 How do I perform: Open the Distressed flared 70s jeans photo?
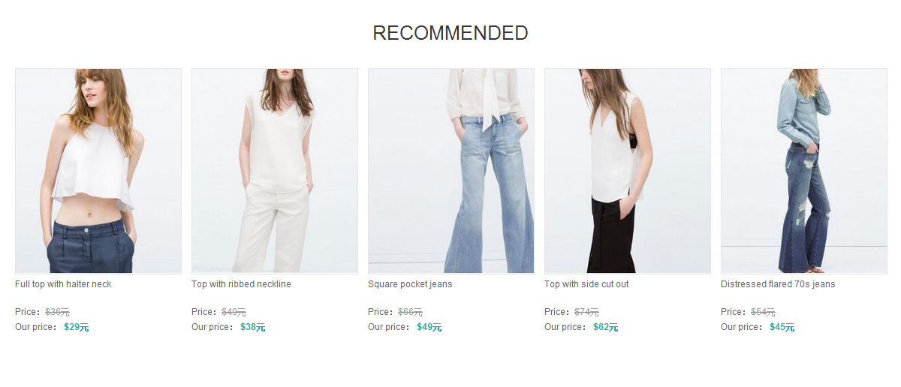tap(804, 172)
